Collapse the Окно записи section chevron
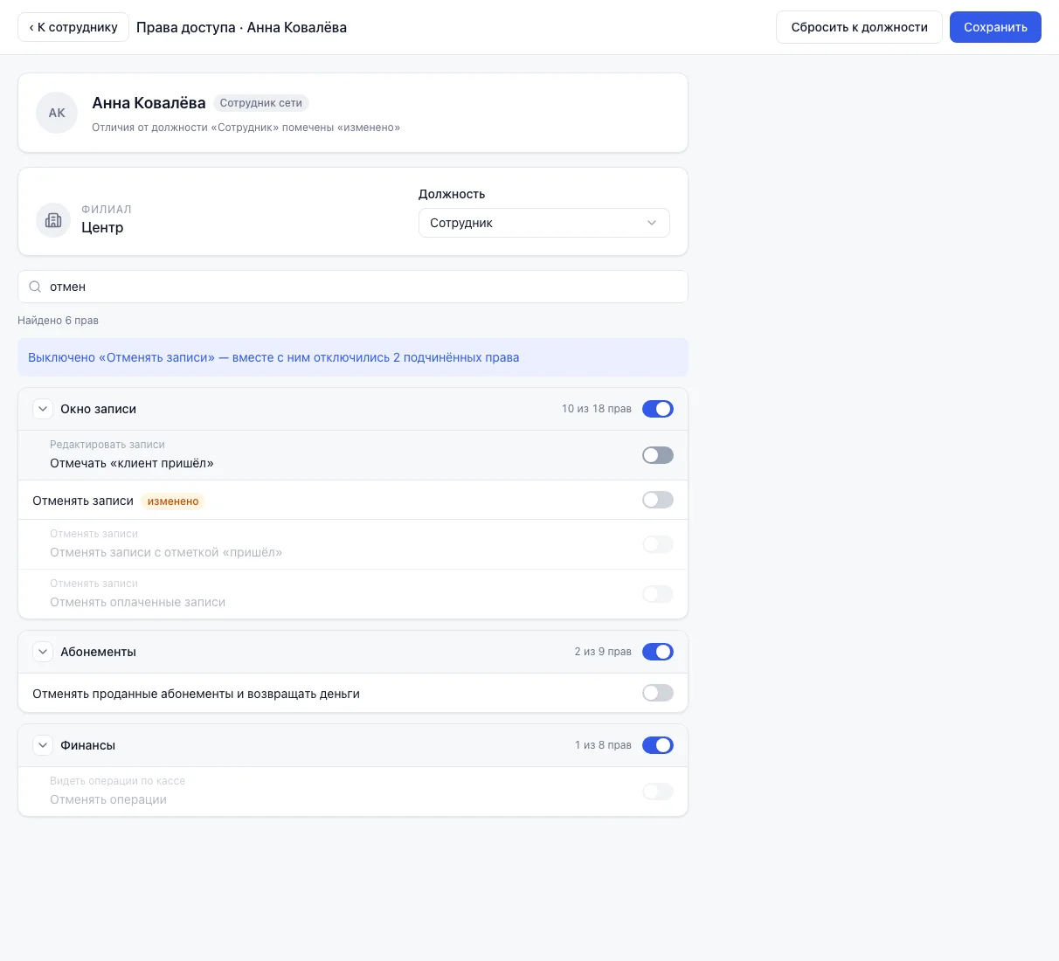The height and width of the screenshot is (961, 1059). 43,409
